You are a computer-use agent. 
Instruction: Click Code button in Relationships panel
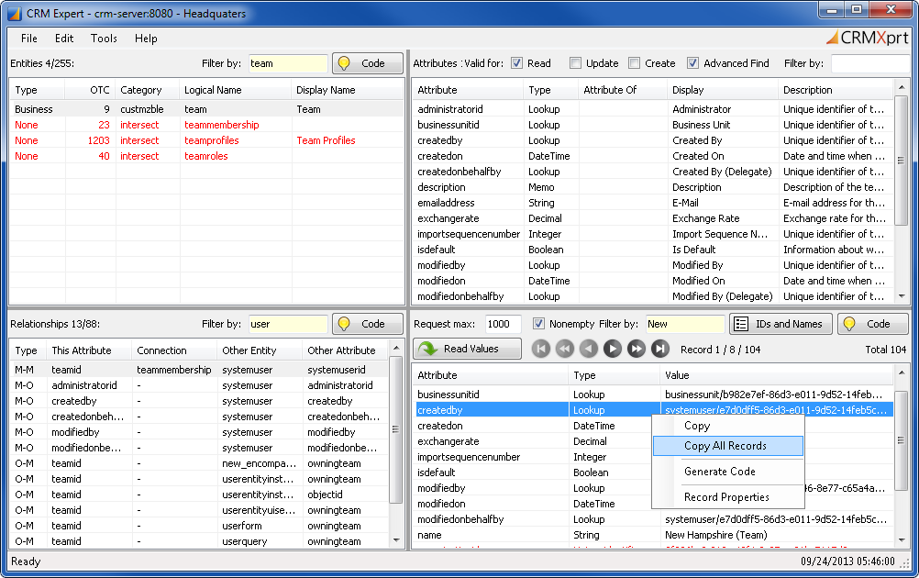click(368, 324)
